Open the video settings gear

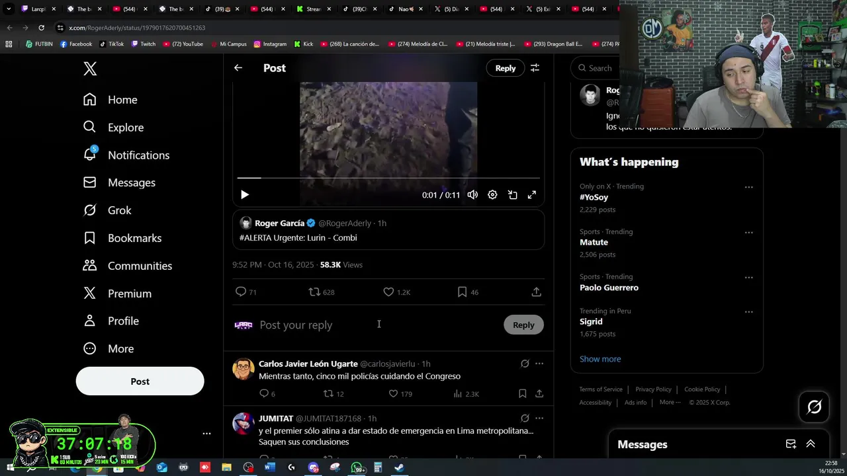pos(492,195)
